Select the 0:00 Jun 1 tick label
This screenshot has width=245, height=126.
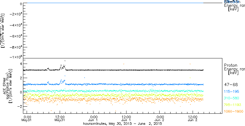[93, 119]
